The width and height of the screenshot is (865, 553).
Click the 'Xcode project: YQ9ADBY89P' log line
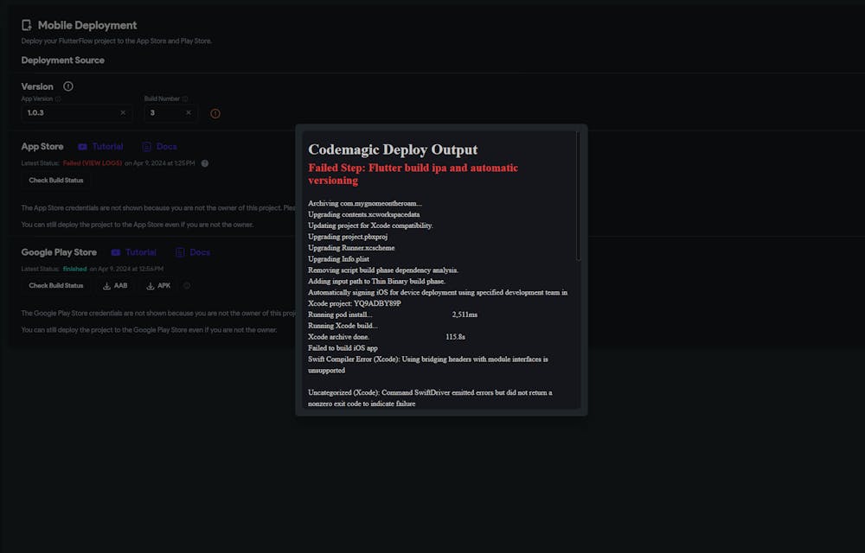(354, 303)
